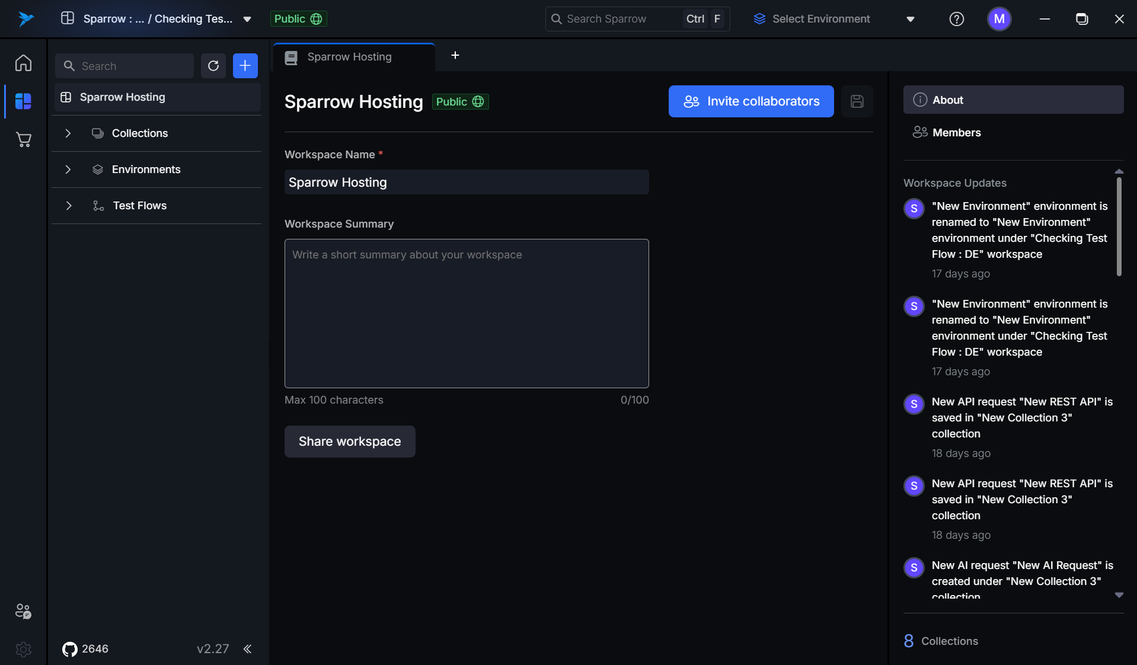The width and height of the screenshot is (1137, 665).
Task: Open the workspace dashboard sidebar icon
Action: (x=23, y=101)
